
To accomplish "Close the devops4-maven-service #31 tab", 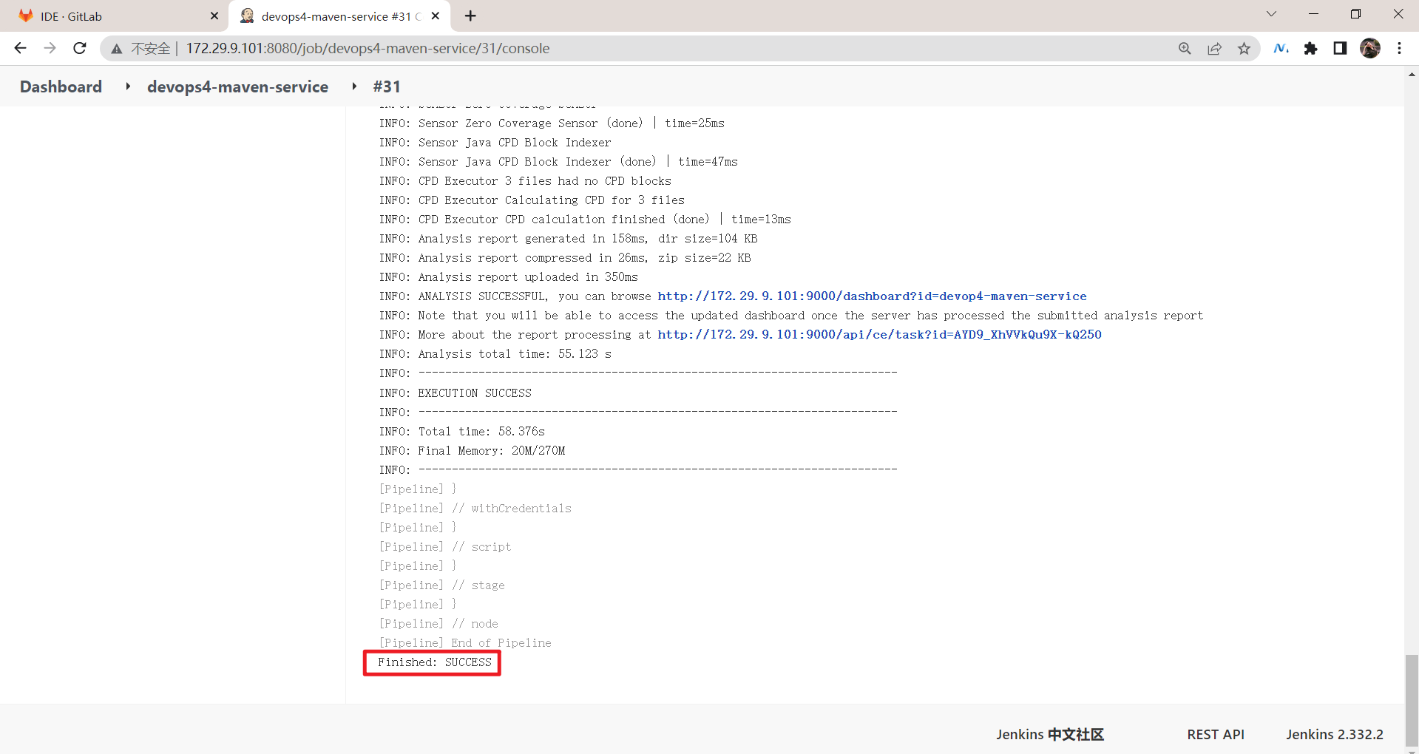I will pyautogui.click(x=436, y=16).
